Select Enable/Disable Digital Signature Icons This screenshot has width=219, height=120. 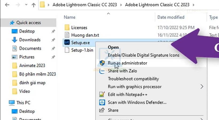(143, 55)
